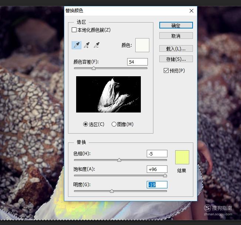
Task: Enable the 本地化颜色簇(Z) checkbox
Action: pyautogui.click(x=74, y=30)
